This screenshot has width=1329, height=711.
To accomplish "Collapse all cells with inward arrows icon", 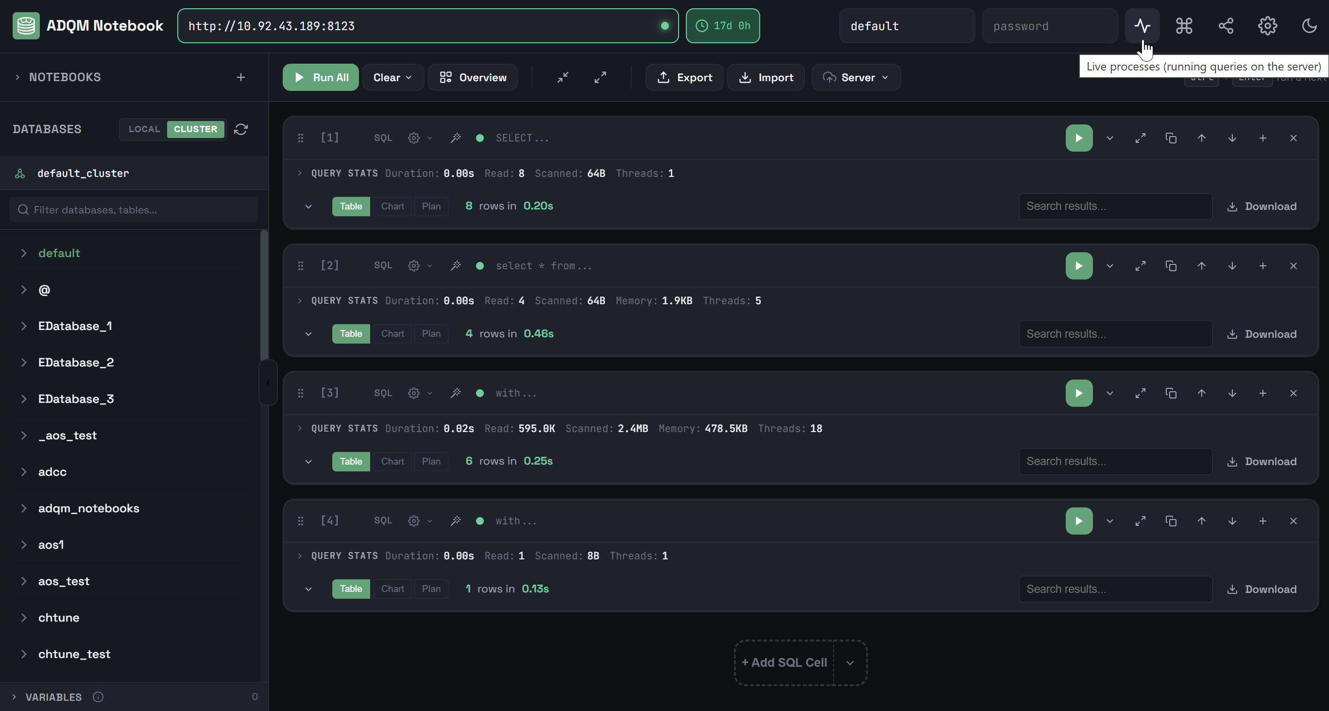I will (x=563, y=77).
